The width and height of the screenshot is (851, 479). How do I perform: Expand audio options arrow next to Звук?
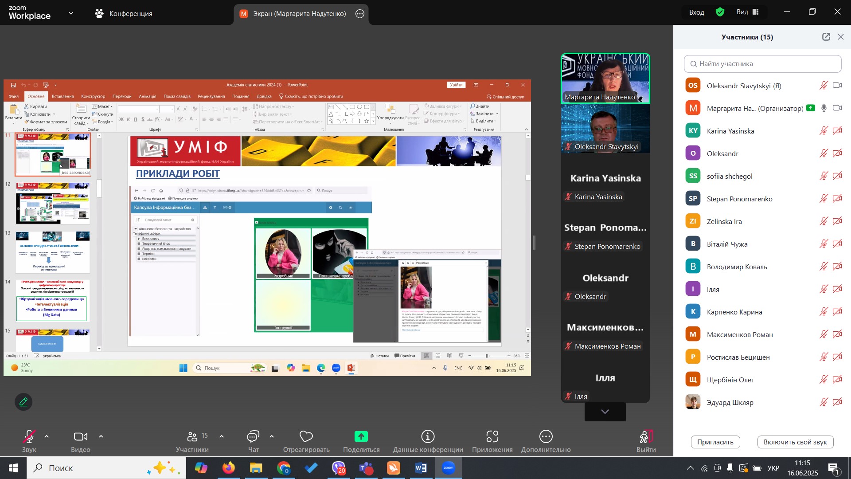(x=47, y=437)
